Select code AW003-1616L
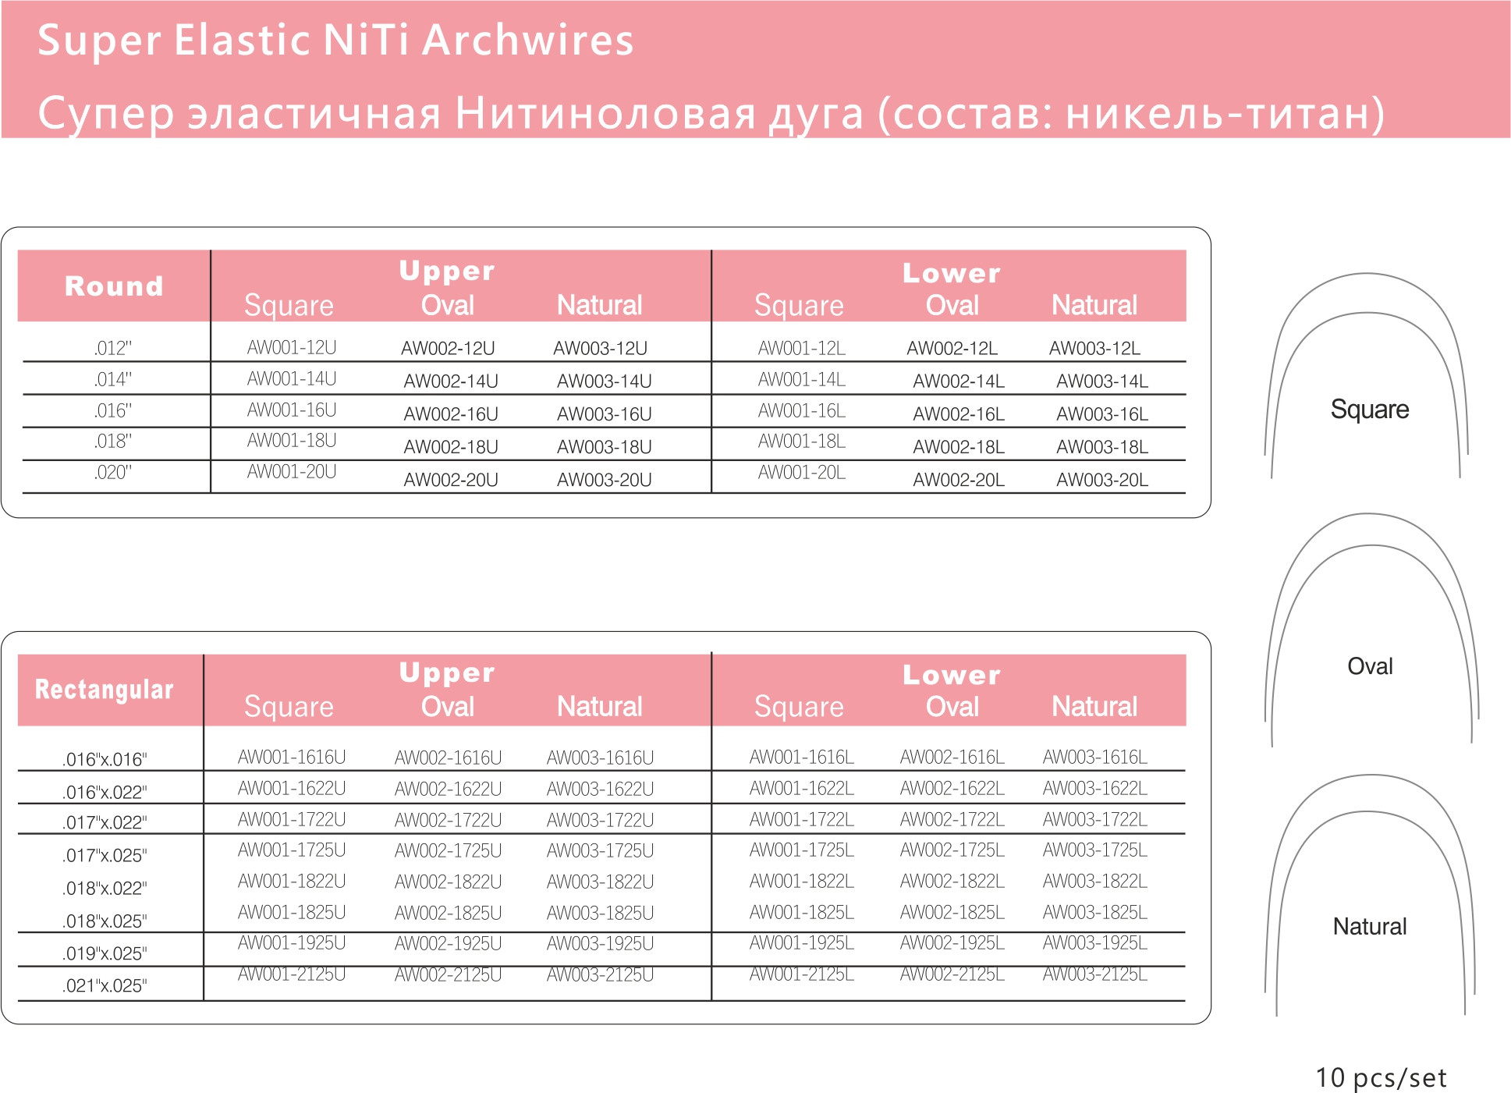 (1095, 757)
